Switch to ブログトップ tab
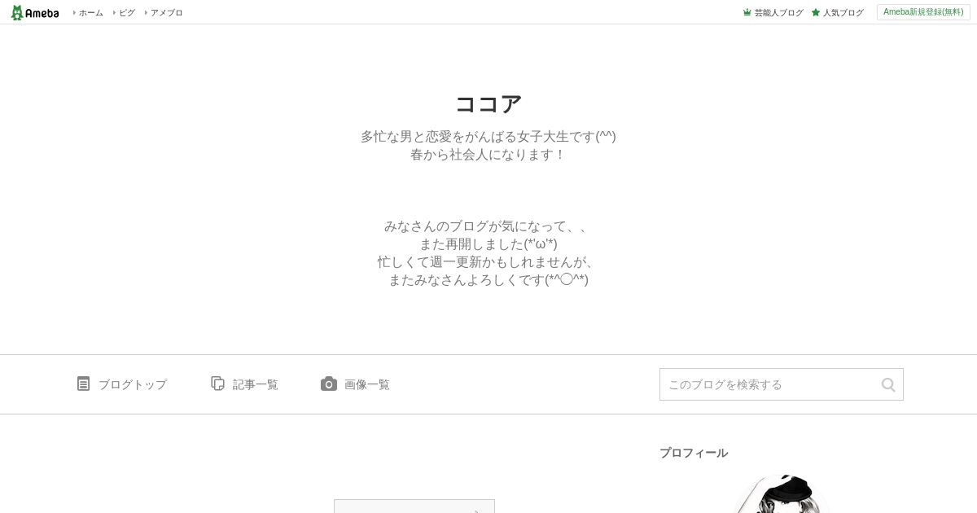977x513 pixels. (133, 384)
